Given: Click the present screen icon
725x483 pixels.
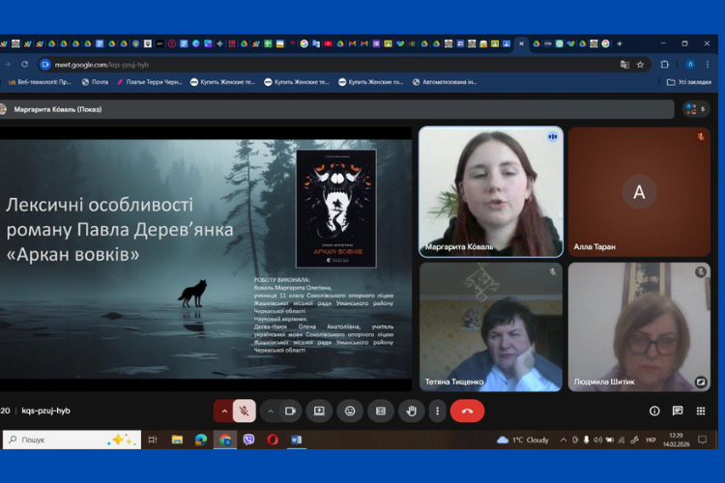Looking at the screenshot, I should [x=319, y=411].
